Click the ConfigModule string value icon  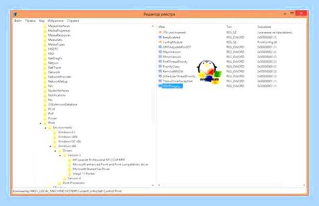coord(160,42)
